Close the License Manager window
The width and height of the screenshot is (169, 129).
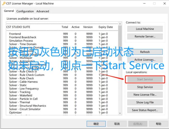[164, 3]
